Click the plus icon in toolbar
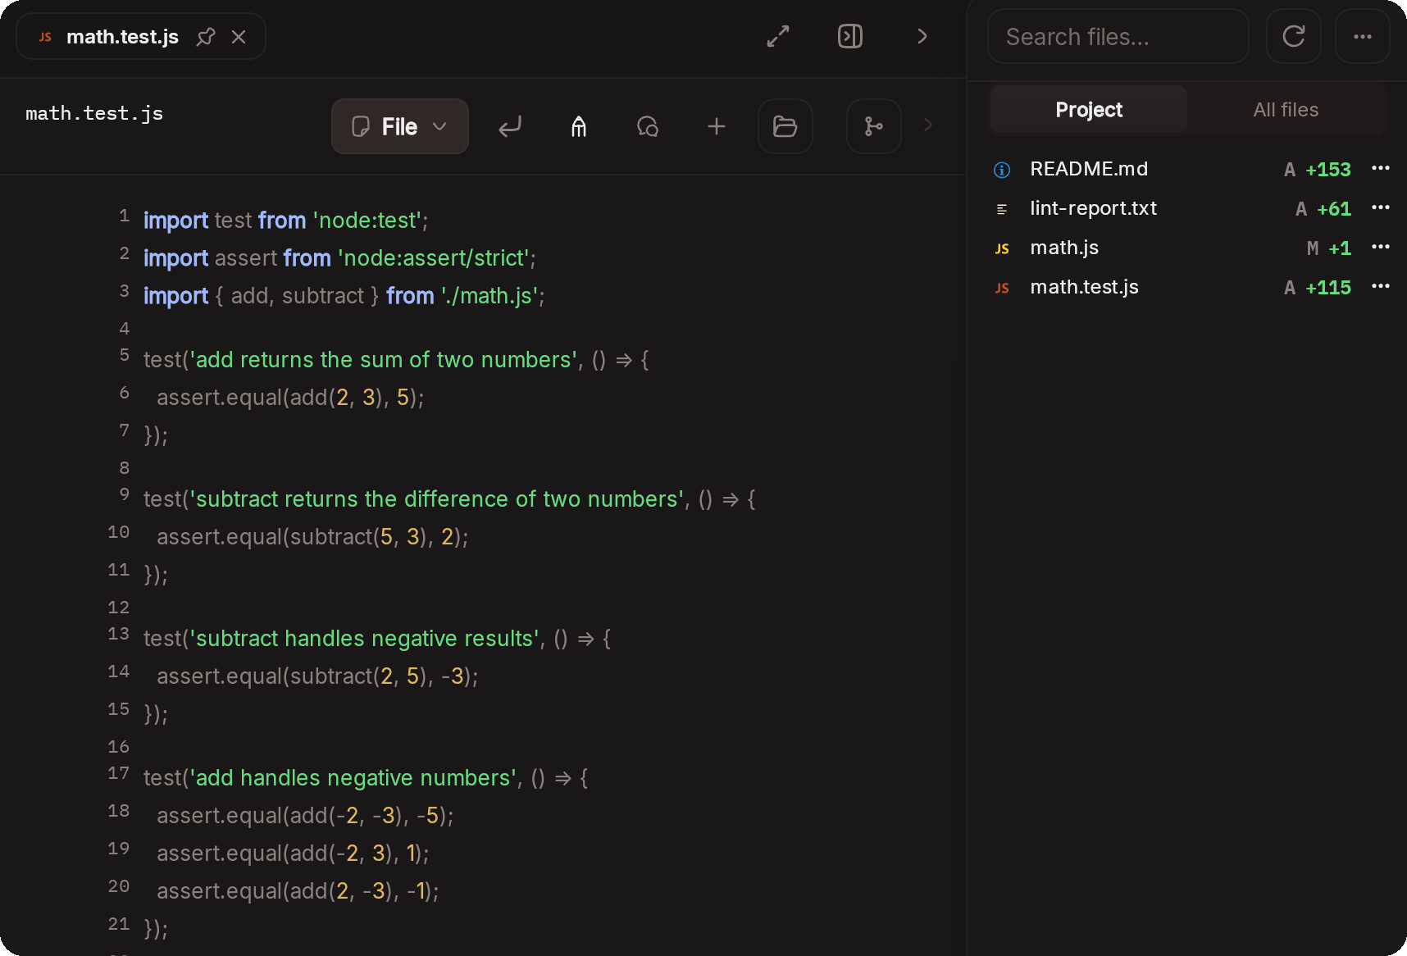This screenshot has width=1407, height=956. coord(717,126)
